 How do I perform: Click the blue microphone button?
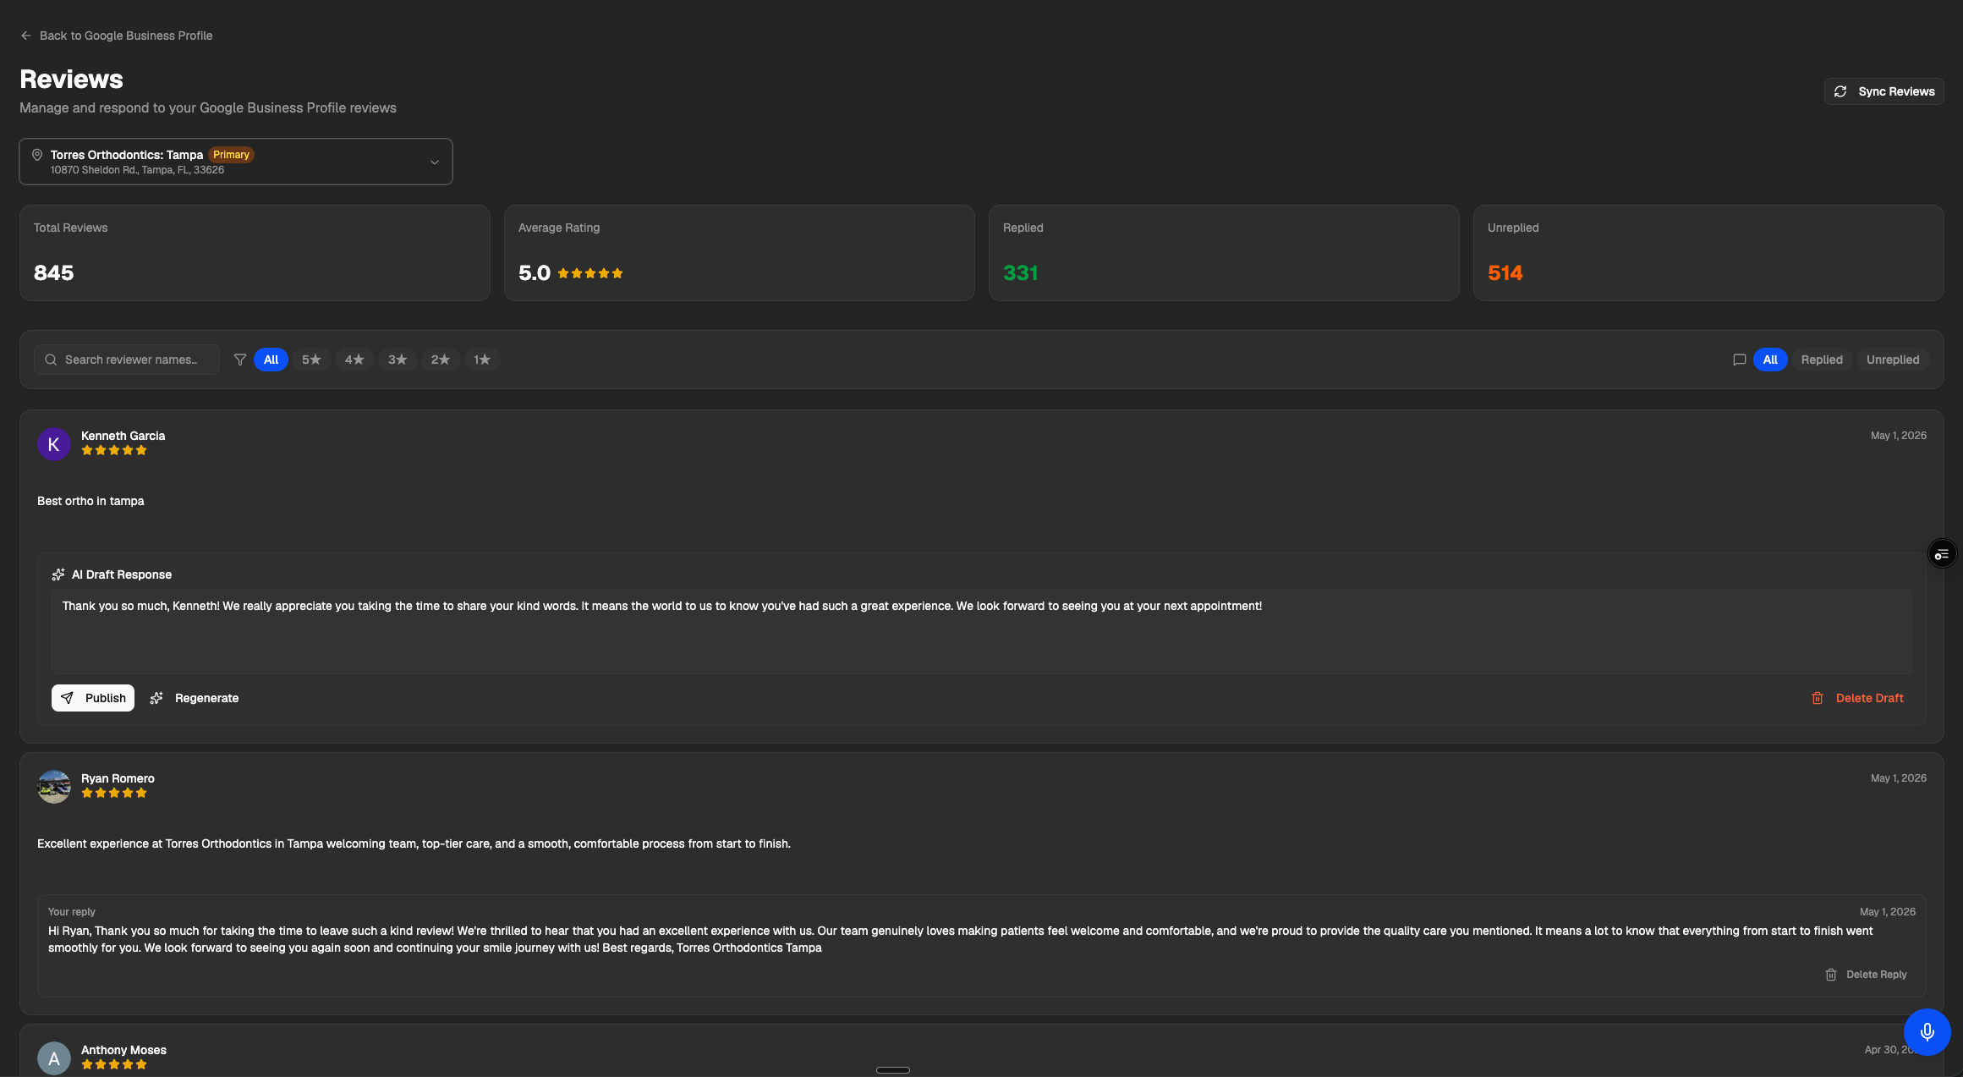click(1927, 1032)
